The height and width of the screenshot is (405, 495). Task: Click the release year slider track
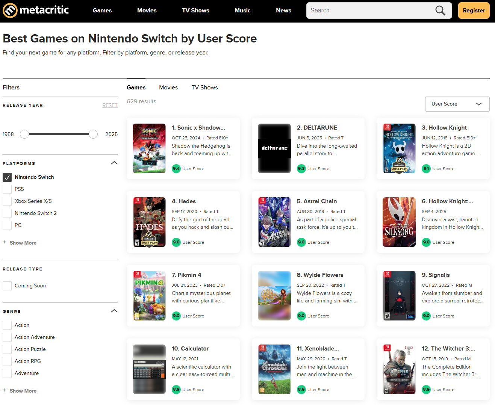click(59, 134)
